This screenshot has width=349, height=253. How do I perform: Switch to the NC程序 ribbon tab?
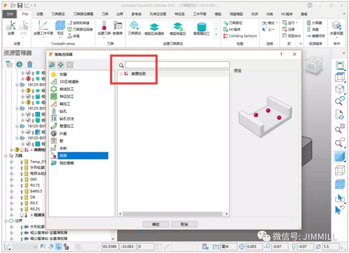pos(287,14)
